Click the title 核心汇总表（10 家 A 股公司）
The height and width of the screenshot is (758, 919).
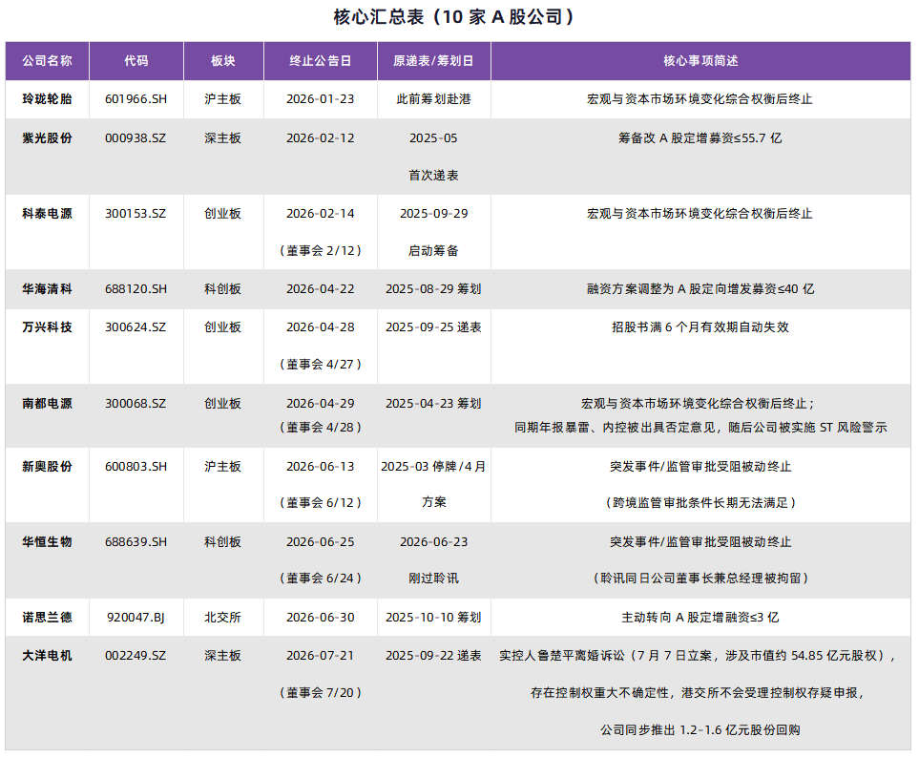click(455, 17)
